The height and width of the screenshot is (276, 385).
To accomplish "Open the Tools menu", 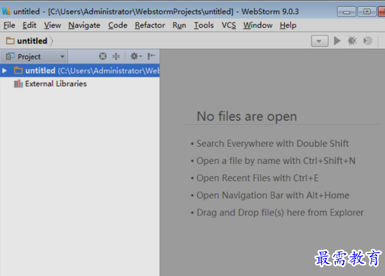I will point(204,25).
